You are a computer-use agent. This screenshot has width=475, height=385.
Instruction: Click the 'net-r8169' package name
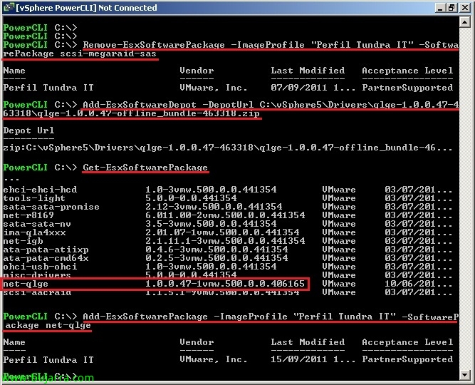pyautogui.click(x=28, y=215)
